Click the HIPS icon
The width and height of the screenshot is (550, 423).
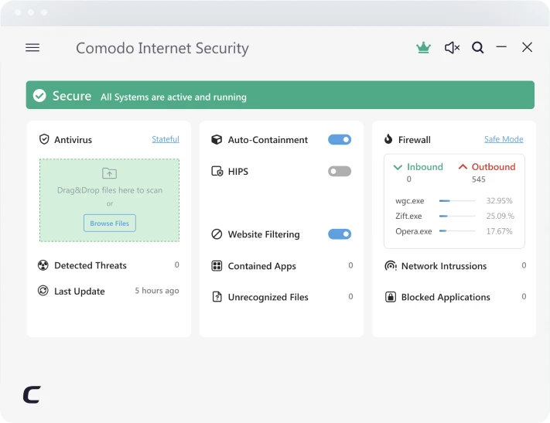[x=217, y=171]
